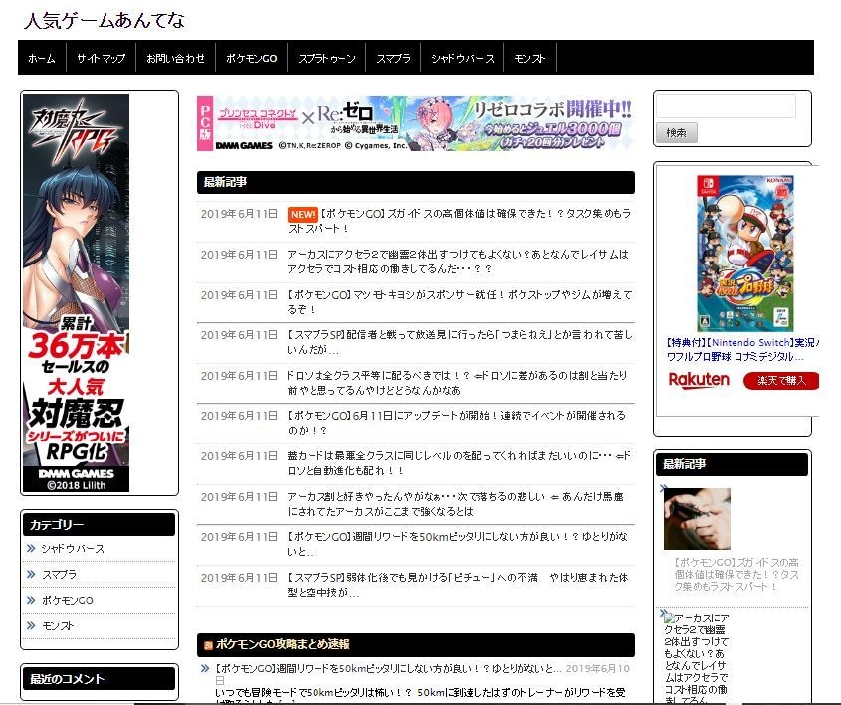The width and height of the screenshot is (841, 705).
Task: Open the 対魔忍RPG sidebar ad banner
Action: [x=76, y=293]
